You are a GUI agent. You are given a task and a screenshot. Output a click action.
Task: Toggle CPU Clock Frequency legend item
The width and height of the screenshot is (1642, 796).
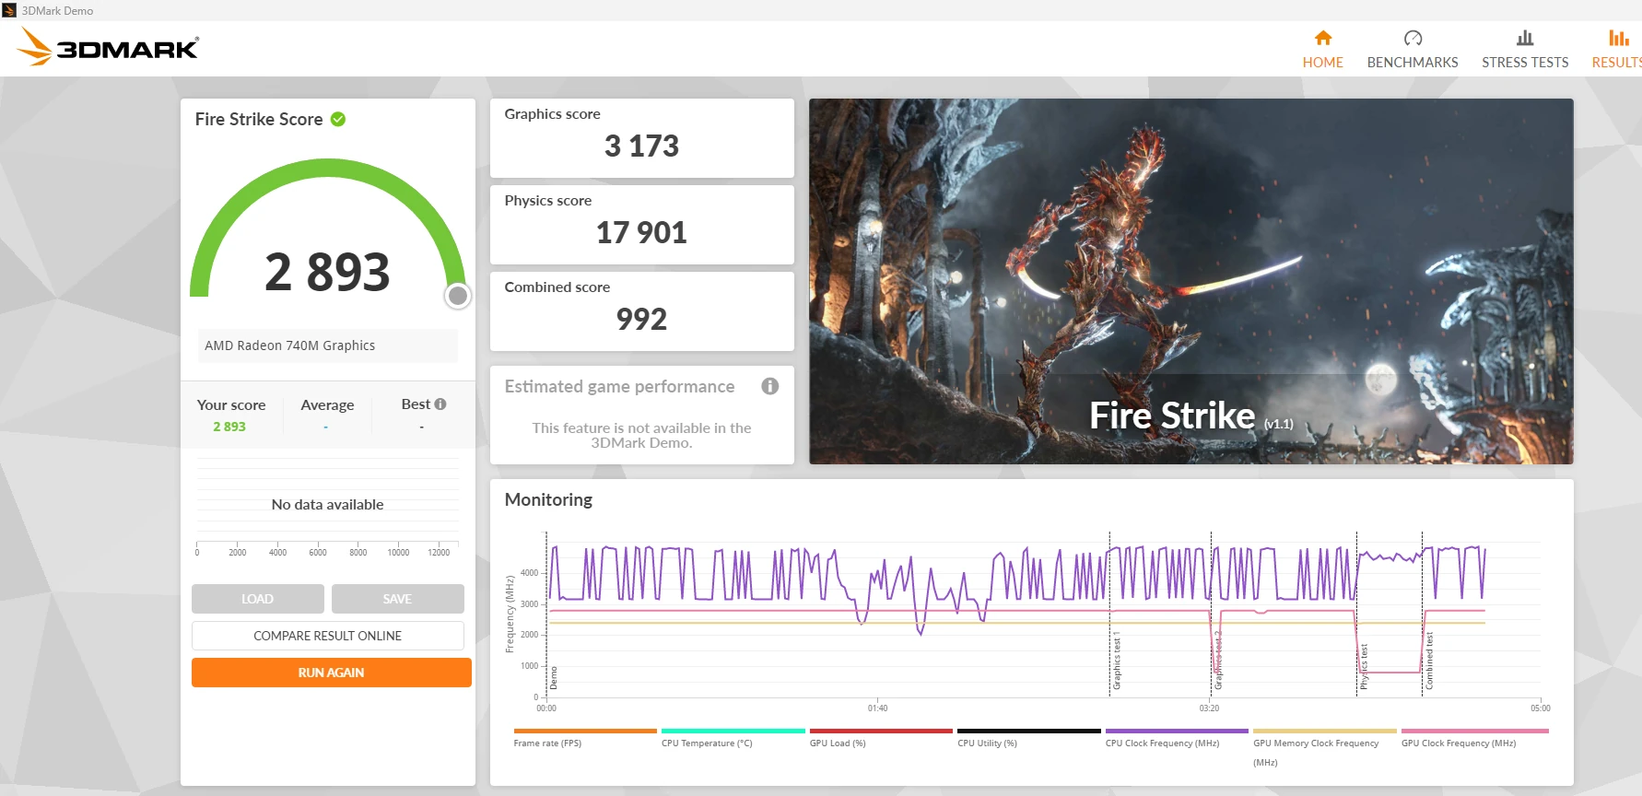click(1177, 738)
